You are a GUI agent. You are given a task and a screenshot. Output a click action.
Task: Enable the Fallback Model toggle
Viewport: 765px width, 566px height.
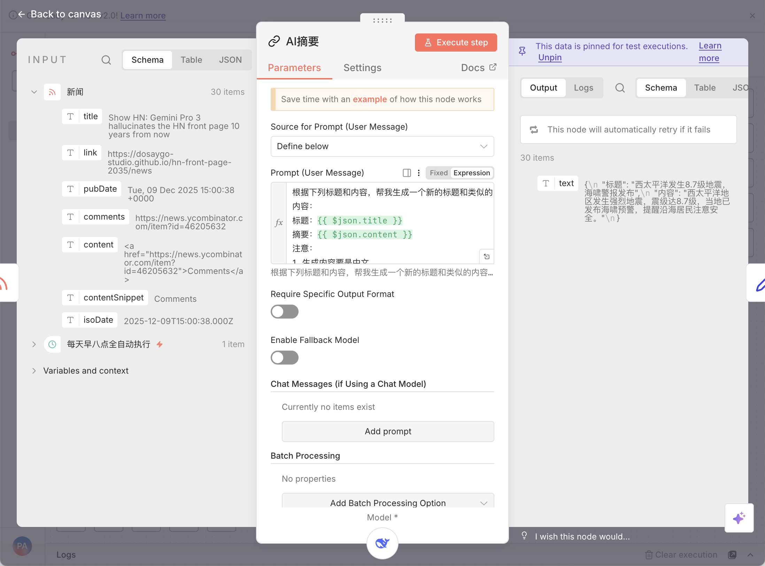click(x=285, y=358)
